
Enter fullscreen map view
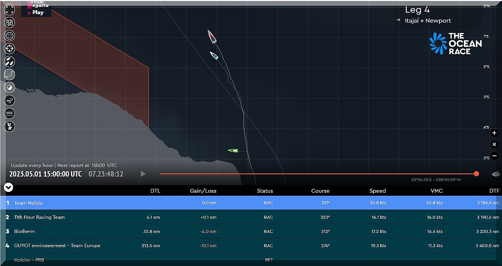pyautogui.click(x=9, y=10)
